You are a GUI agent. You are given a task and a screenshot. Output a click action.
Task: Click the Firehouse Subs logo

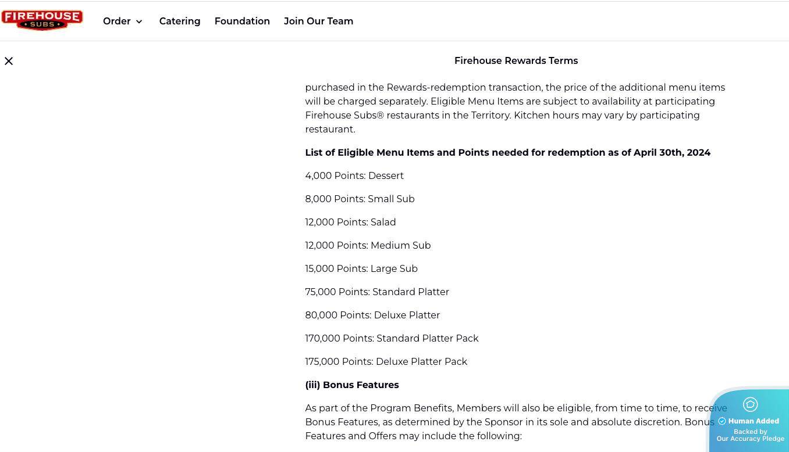coord(42,20)
